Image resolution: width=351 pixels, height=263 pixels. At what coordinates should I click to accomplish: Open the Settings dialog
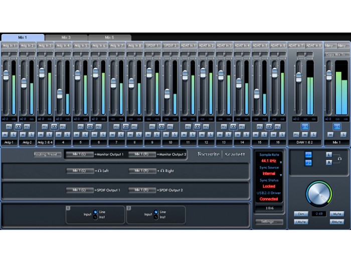269,221
